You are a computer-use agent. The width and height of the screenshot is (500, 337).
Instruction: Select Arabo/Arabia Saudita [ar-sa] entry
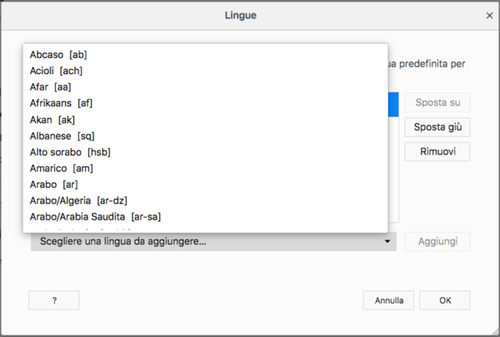click(95, 216)
